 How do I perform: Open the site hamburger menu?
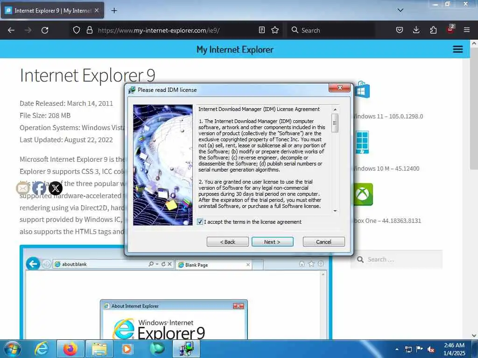(458, 49)
